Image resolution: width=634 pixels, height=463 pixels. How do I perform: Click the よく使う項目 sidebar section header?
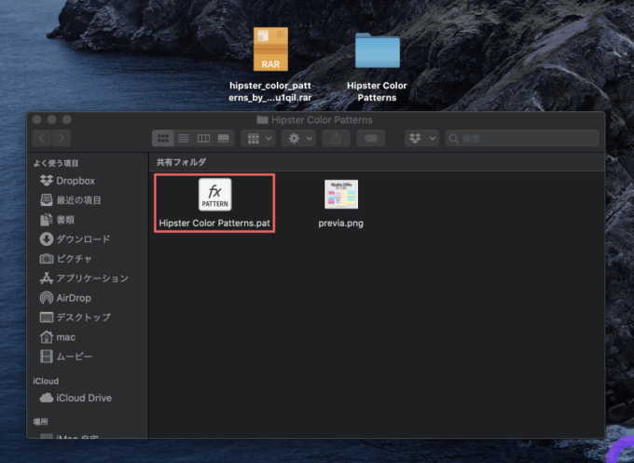click(56, 163)
